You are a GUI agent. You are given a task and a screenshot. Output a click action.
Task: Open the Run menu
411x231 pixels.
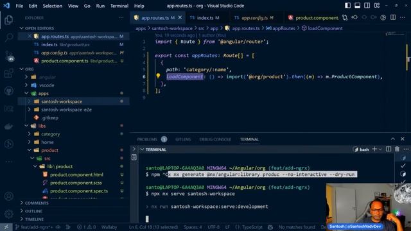pos(100,6)
